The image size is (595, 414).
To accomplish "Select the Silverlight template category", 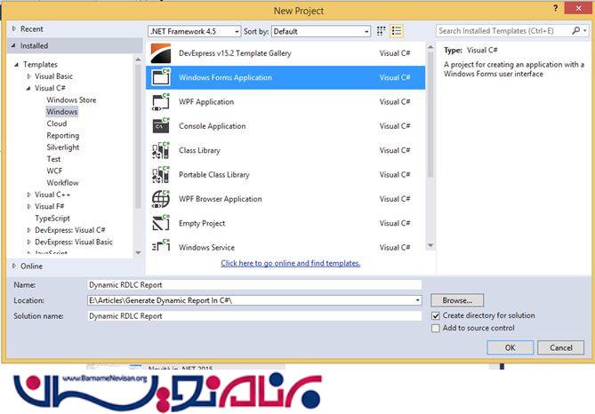I will click(63, 147).
